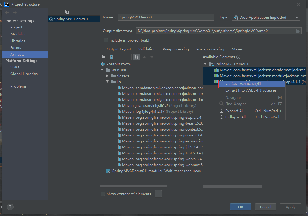
Task: Click the Output Layout horizontal scrollbar
Action: pos(134,186)
